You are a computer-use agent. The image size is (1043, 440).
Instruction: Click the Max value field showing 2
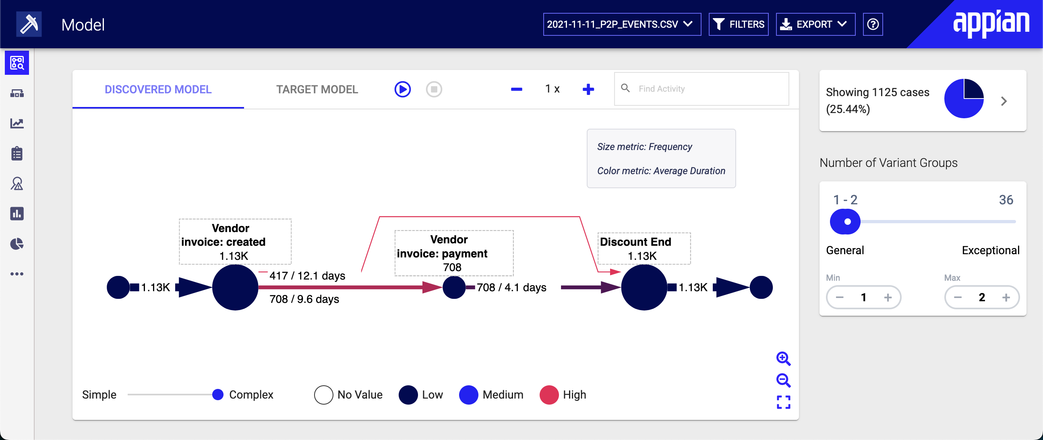(981, 298)
